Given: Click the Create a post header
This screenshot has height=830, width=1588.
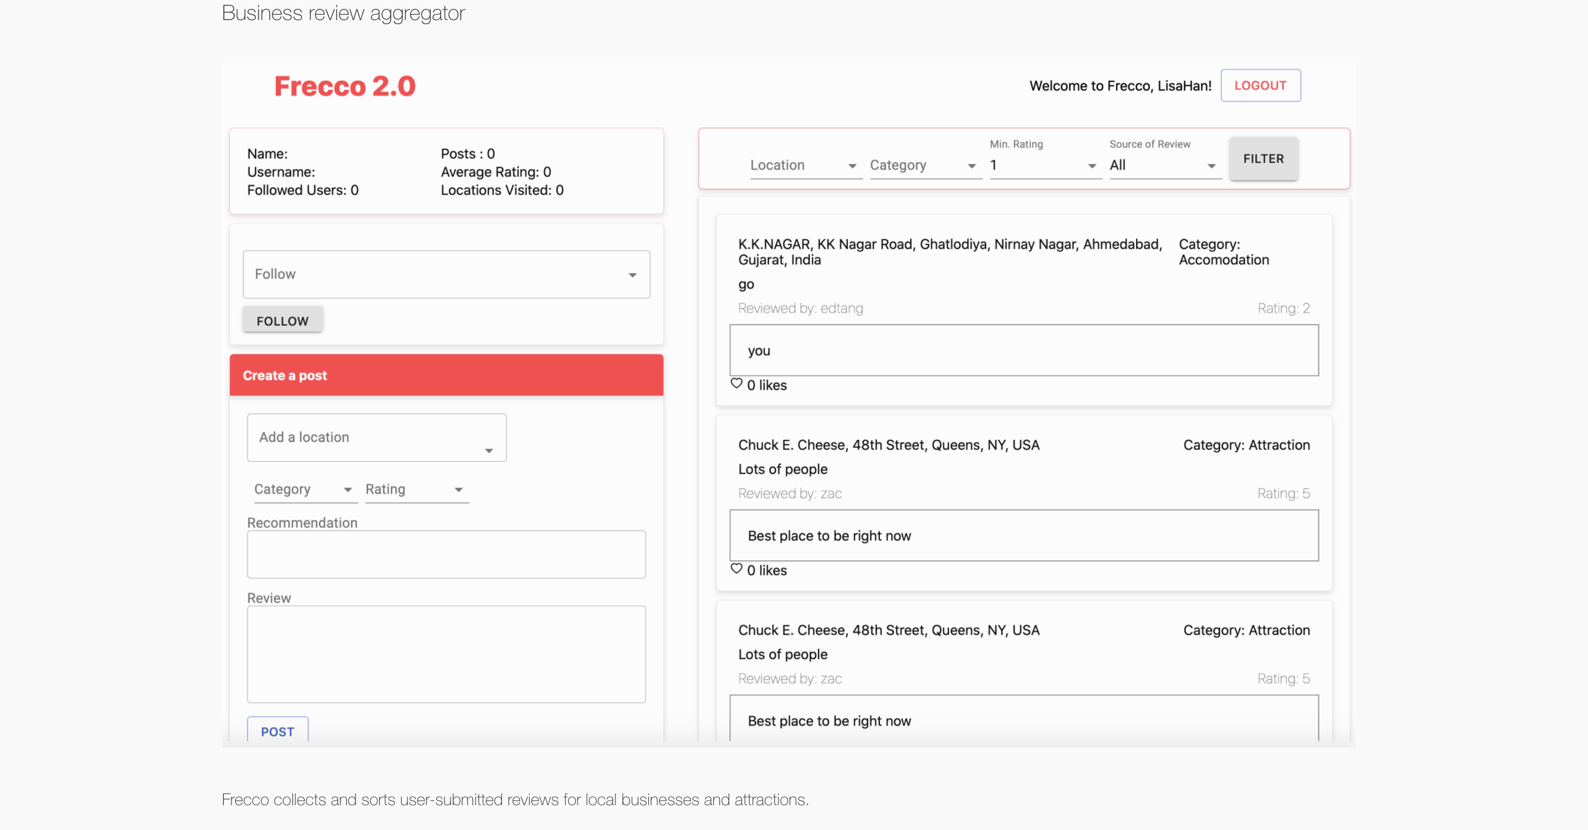Looking at the screenshot, I should [x=446, y=375].
